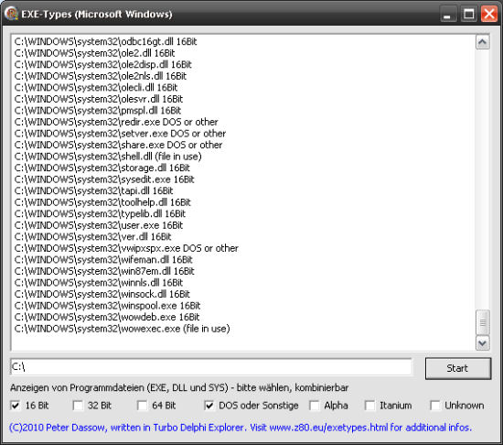Select the redir.exe DOS or other line
Viewport: 503px width, 445px height.
pos(116,122)
